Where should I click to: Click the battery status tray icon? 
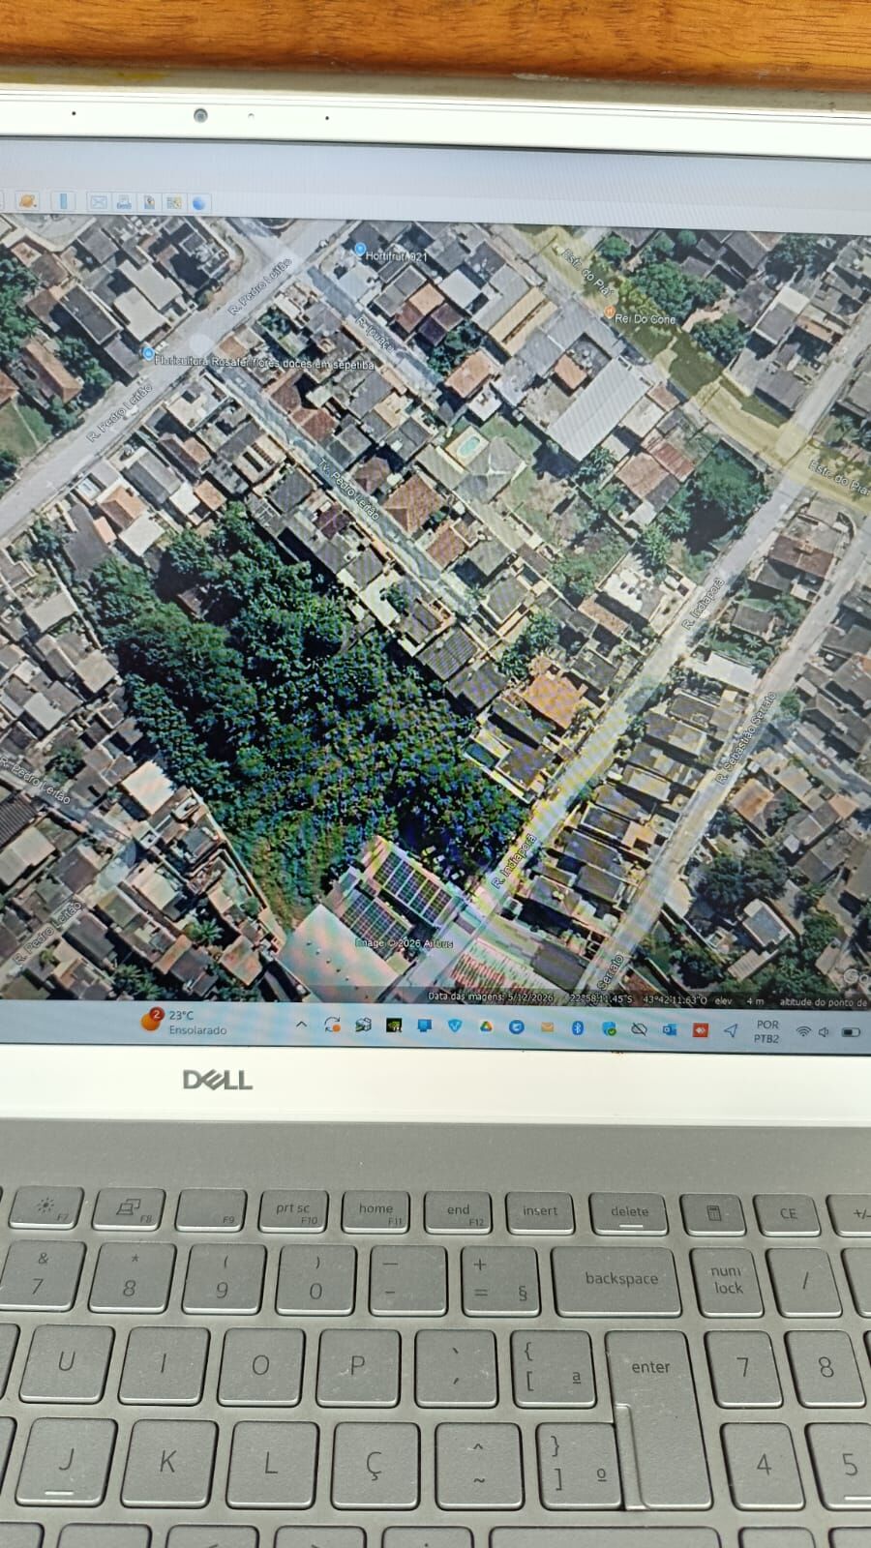tap(851, 1033)
